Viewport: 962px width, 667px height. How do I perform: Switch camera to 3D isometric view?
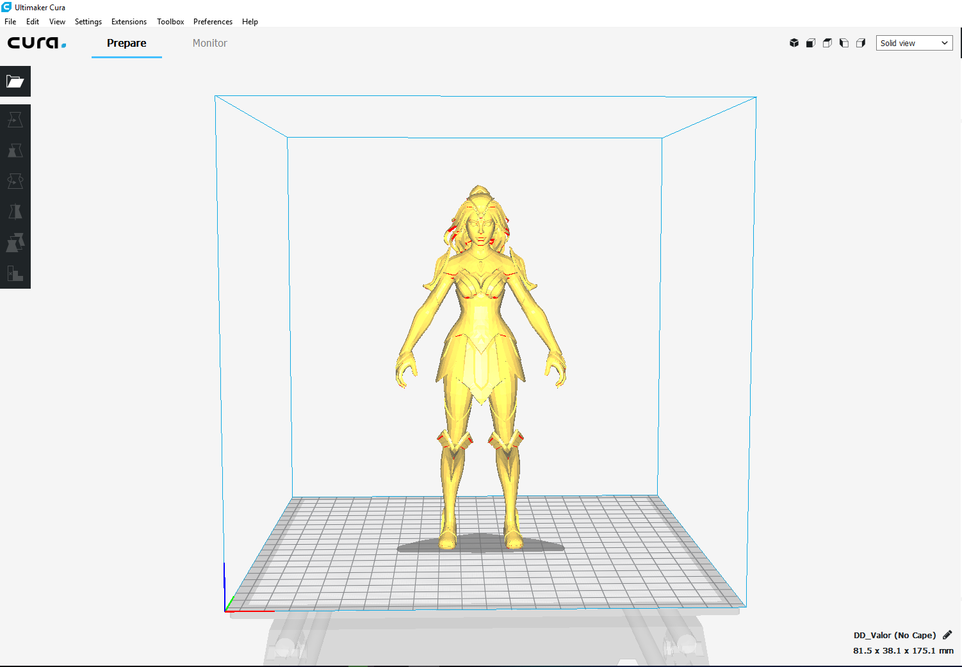pyautogui.click(x=794, y=43)
